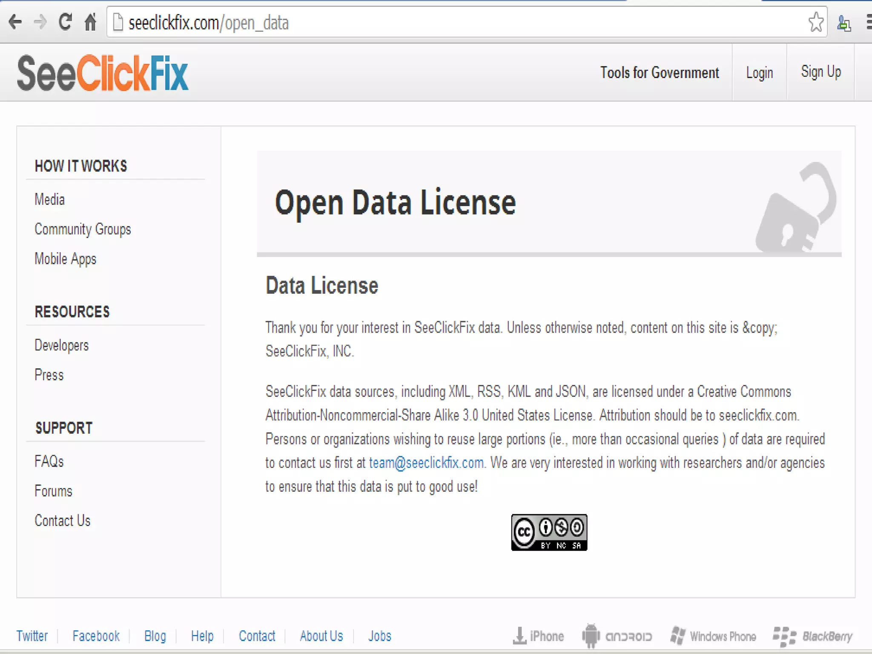Open the iPhone app download link
872x654 pixels.
coord(539,636)
